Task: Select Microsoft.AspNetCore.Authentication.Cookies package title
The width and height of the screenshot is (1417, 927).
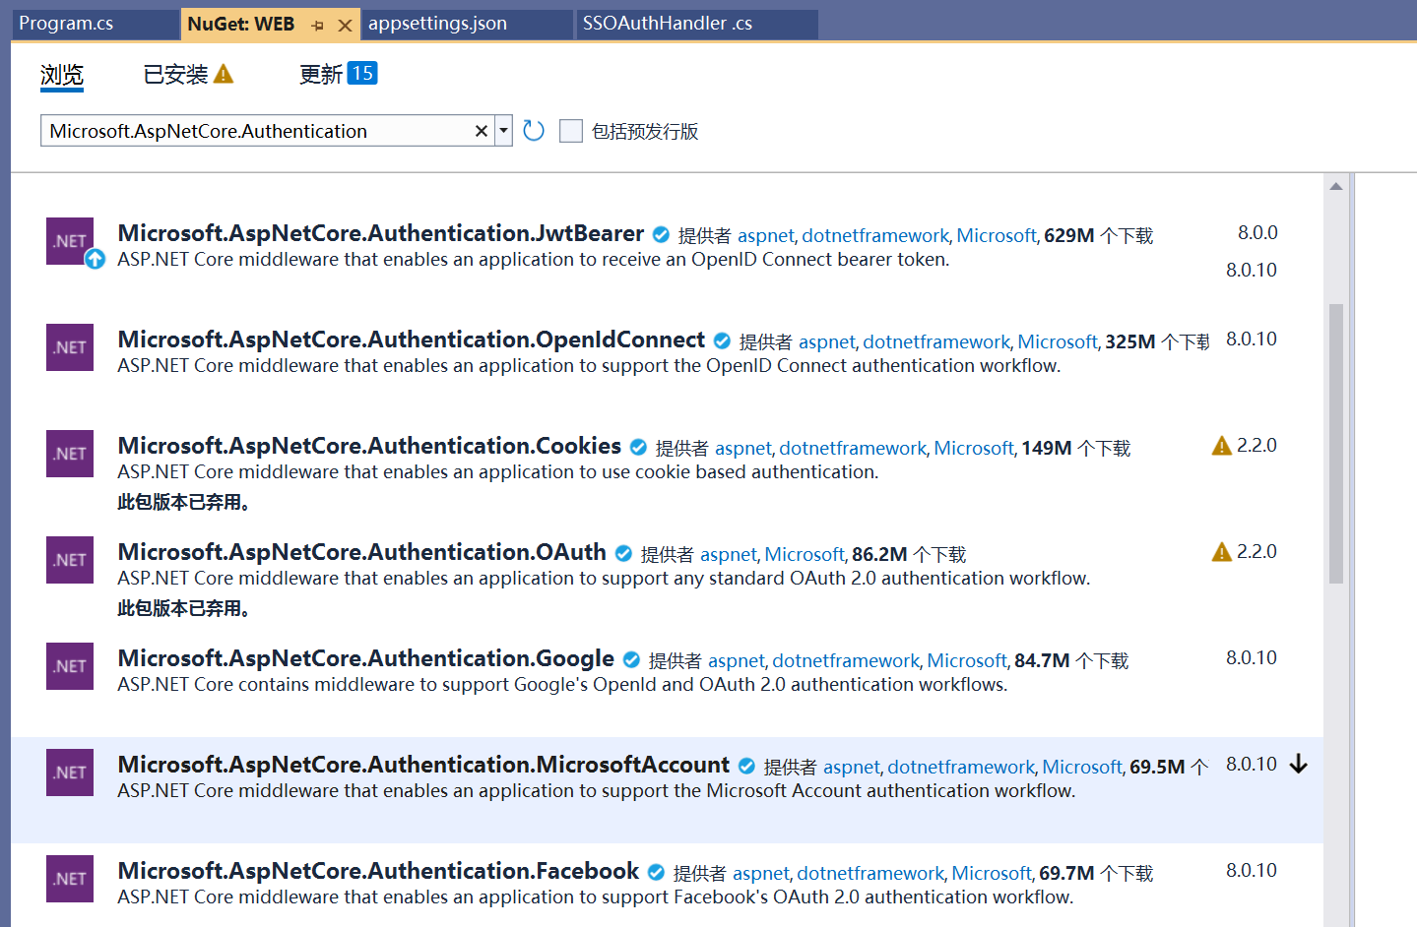Action: tap(369, 446)
